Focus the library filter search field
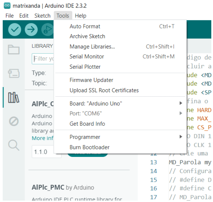 (x=43, y=59)
